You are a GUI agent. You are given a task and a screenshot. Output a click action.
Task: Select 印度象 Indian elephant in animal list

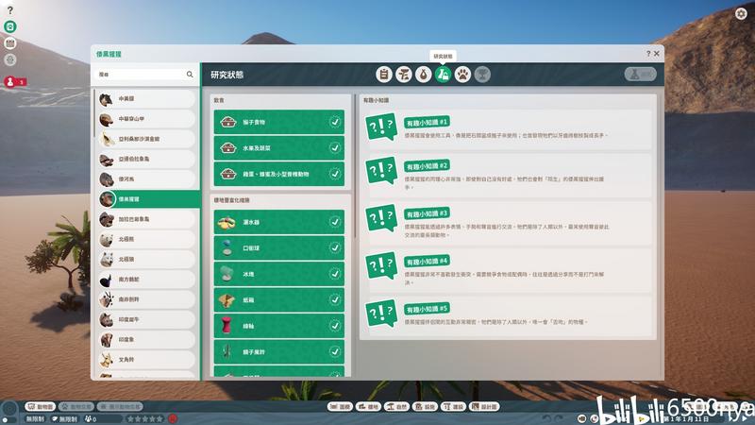pos(147,340)
